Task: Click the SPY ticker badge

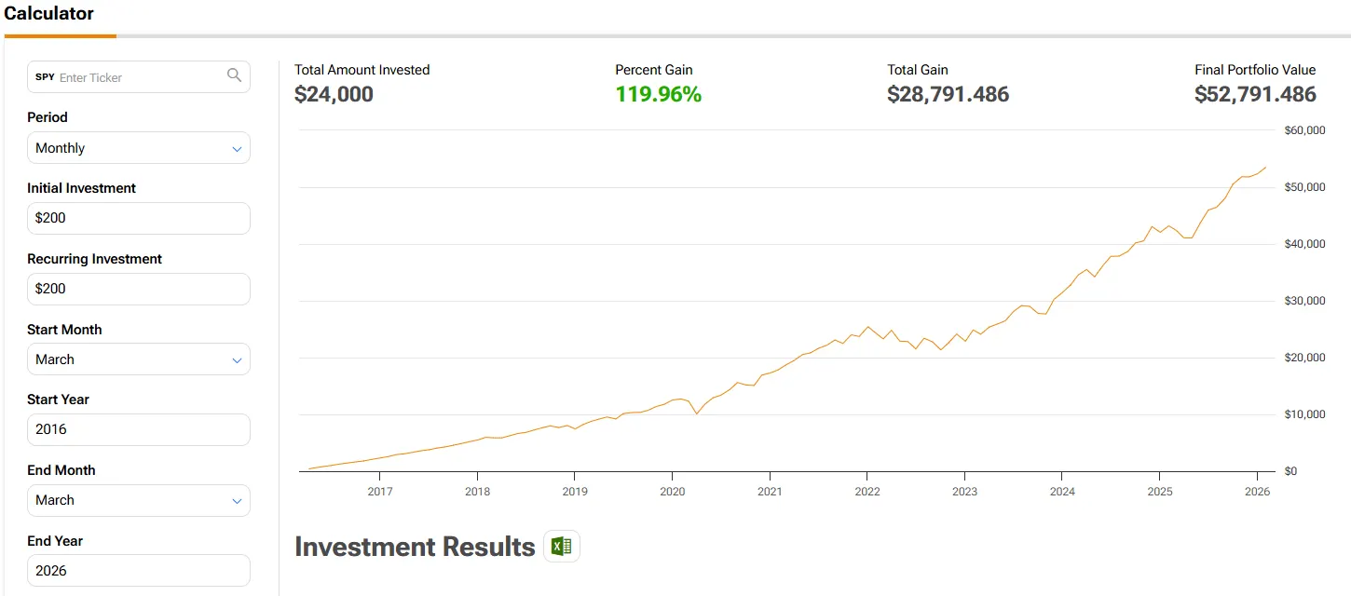Action: click(x=45, y=77)
